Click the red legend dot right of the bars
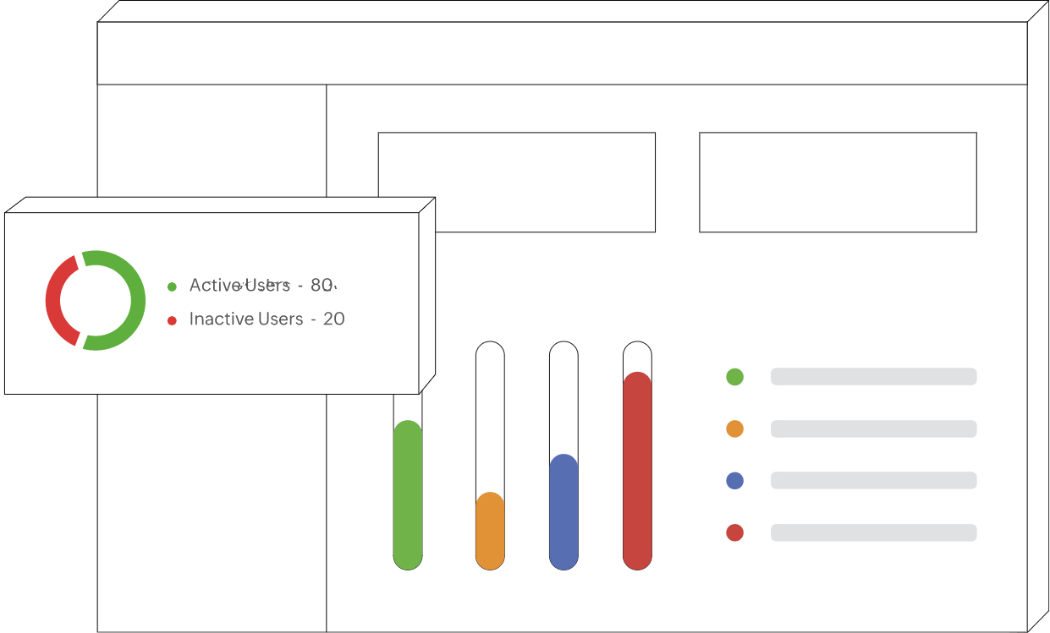The width and height of the screenshot is (1050, 633). click(734, 532)
